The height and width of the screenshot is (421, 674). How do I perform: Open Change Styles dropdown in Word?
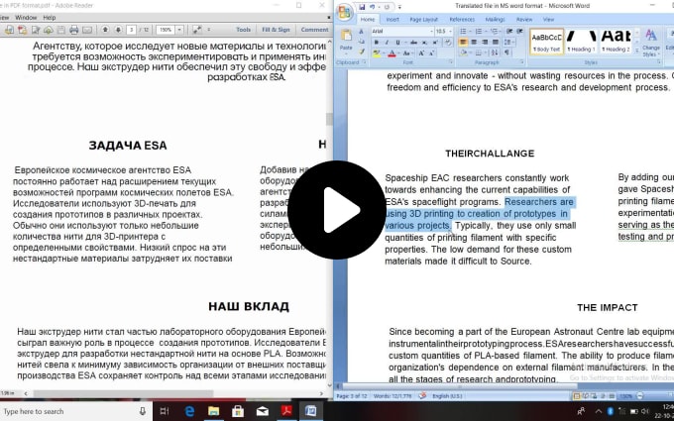651,42
